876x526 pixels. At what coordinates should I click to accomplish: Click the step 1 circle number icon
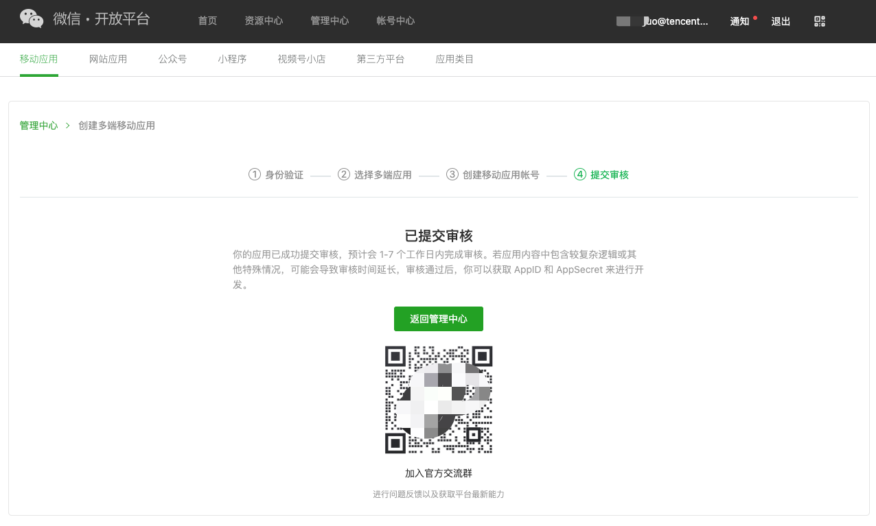[x=255, y=174]
